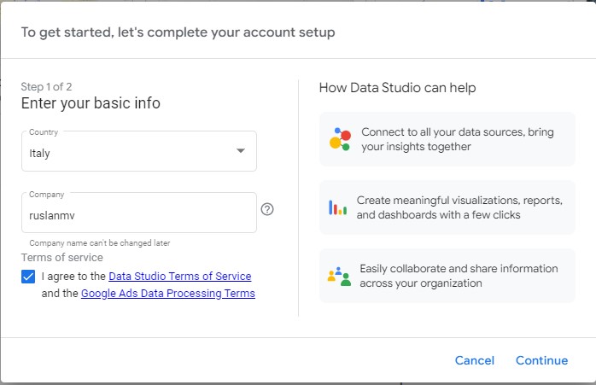This screenshot has width=596, height=385.
Task: Expand the Country dropdown arrow
Action: tap(240, 150)
